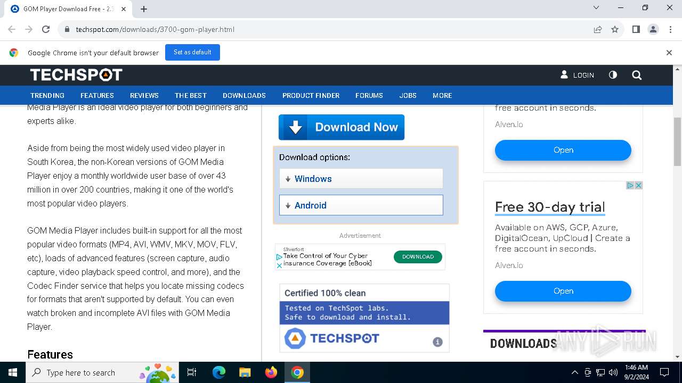Go forward to the next page
The height and width of the screenshot is (383, 682).
point(29,29)
